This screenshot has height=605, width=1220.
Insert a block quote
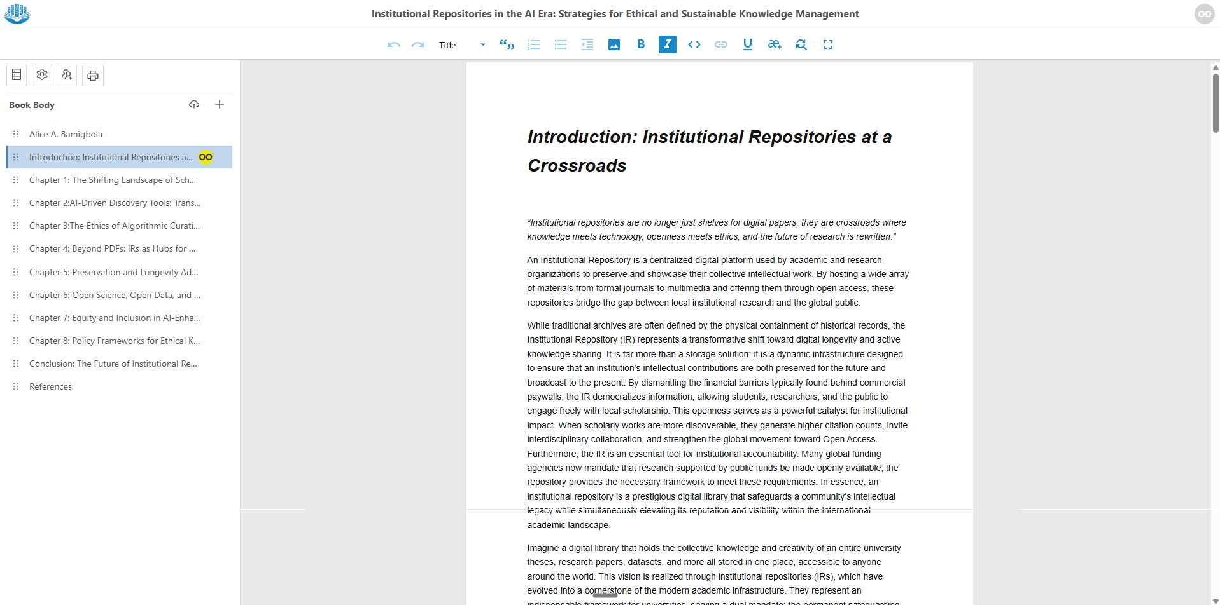(507, 44)
